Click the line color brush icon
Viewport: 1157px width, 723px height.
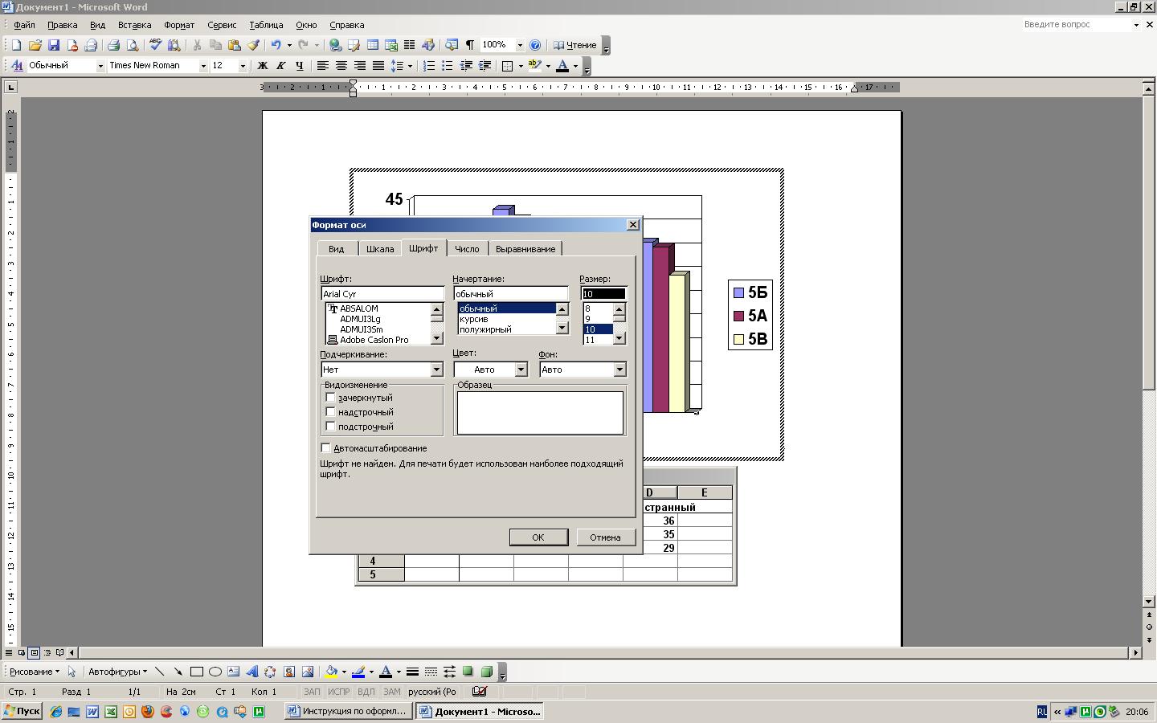point(358,672)
